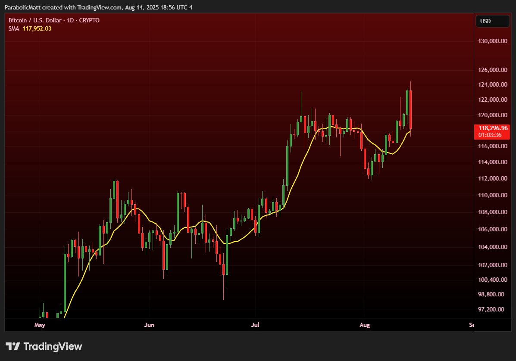Screen dimensions: 516x361
Task: Click the 110,000.00 price axis label
Action: click(x=492, y=195)
